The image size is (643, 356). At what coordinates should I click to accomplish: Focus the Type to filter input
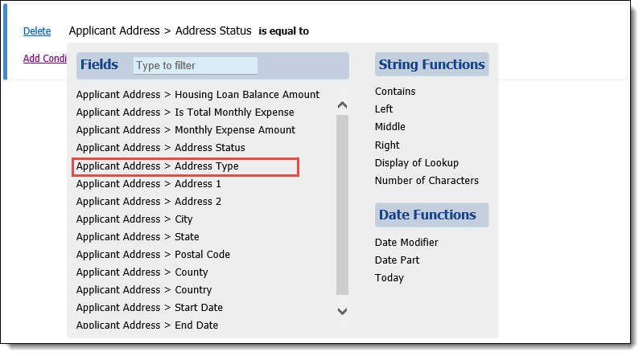[196, 66]
